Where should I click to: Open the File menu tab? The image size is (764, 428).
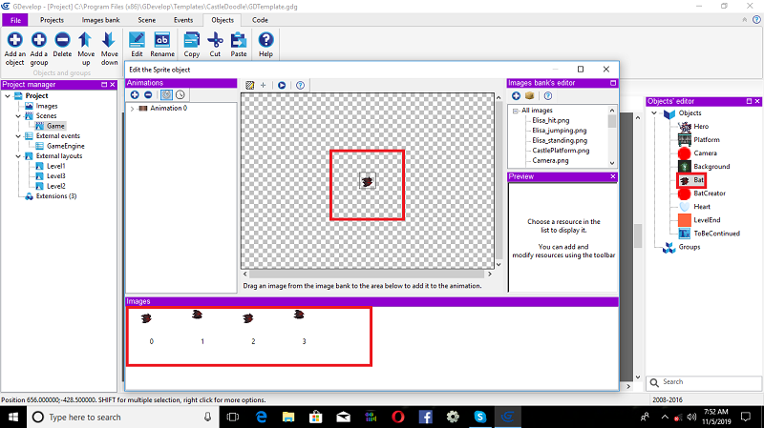tap(15, 20)
